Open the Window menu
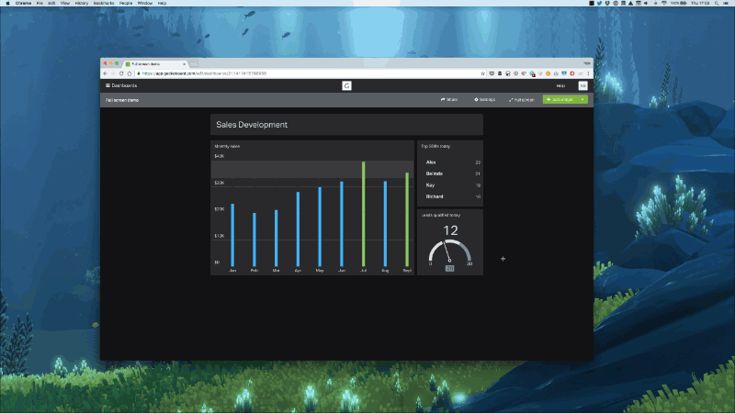This screenshot has height=413, width=735. (145, 3)
